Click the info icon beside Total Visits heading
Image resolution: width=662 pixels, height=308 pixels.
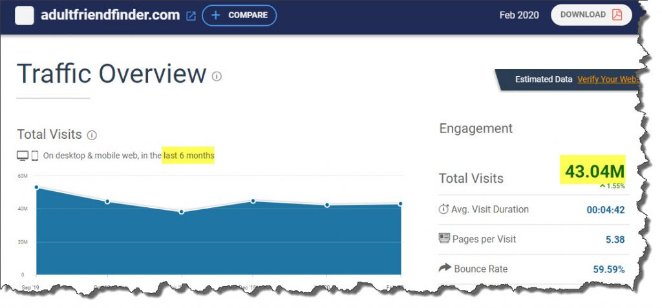92,135
